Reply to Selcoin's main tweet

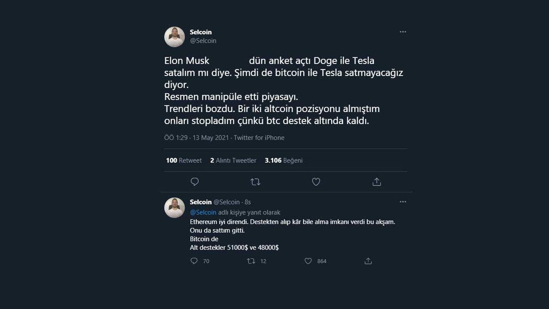[194, 182]
